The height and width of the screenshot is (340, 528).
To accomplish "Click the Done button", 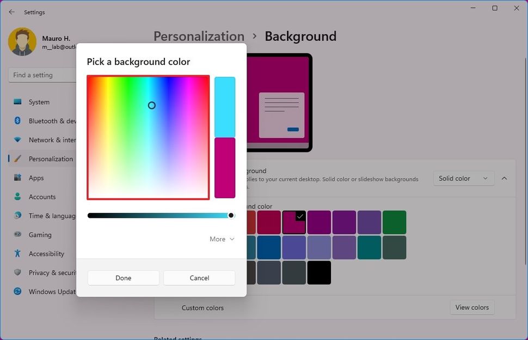I will pyautogui.click(x=123, y=278).
